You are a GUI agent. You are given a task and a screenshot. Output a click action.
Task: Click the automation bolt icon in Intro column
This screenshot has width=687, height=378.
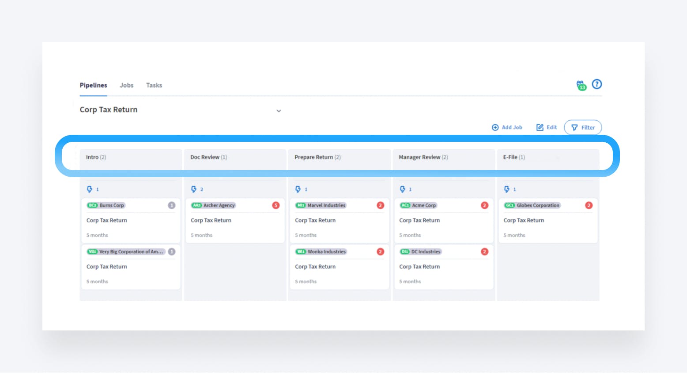point(90,189)
